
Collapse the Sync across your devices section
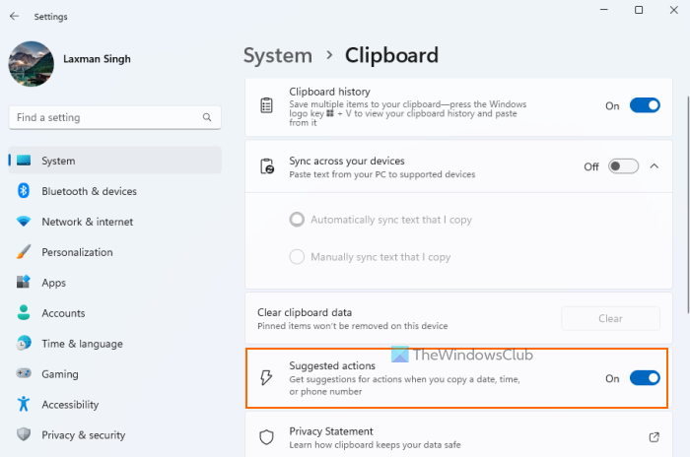[655, 166]
